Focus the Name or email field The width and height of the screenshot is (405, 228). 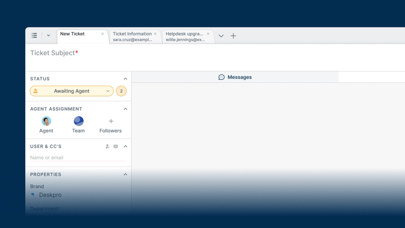click(78, 158)
